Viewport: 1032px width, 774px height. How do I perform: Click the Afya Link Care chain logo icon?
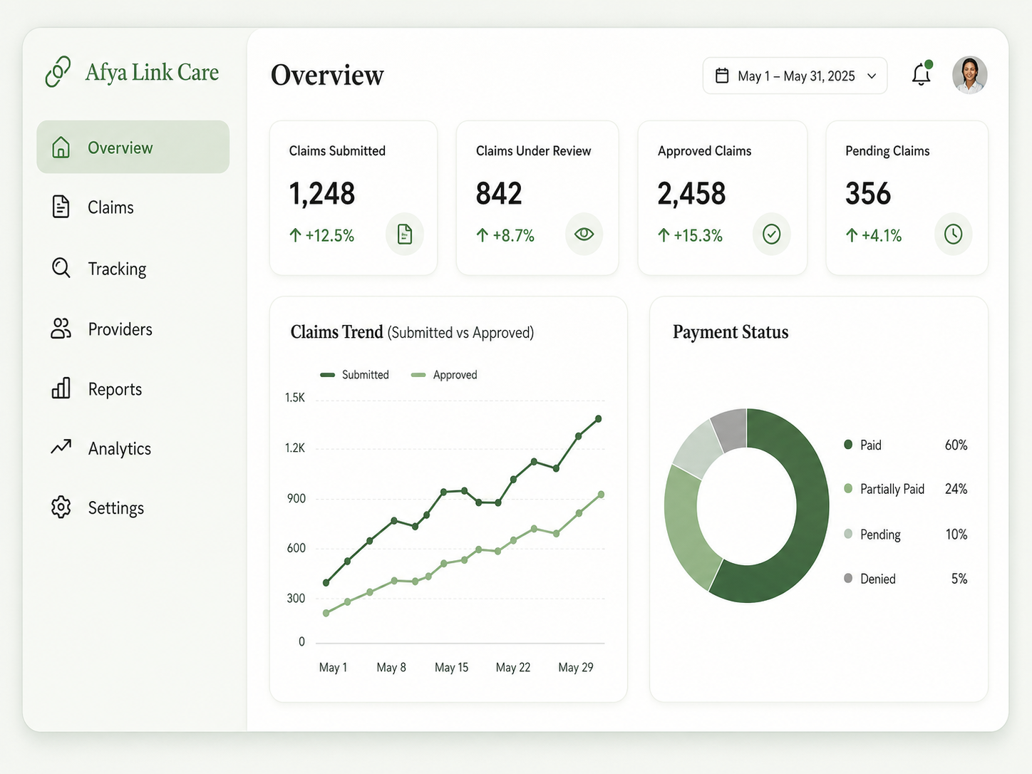tap(58, 71)
